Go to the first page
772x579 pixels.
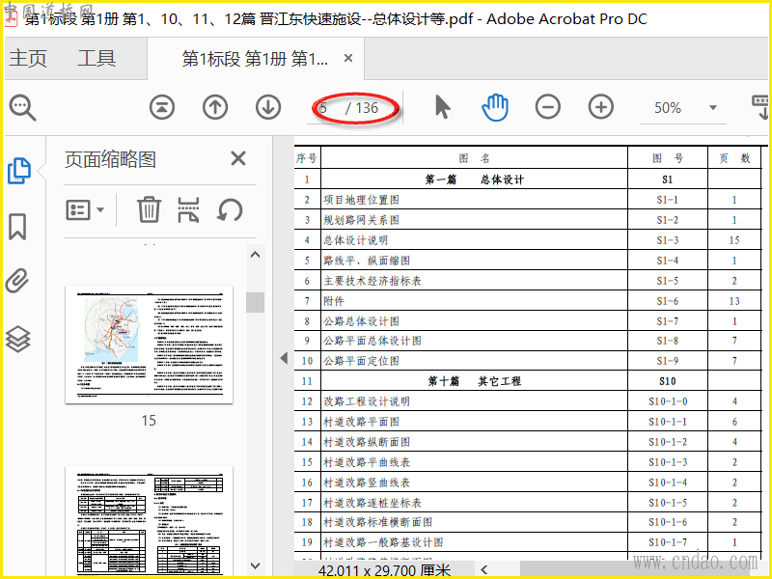click(x=162, y=107)
